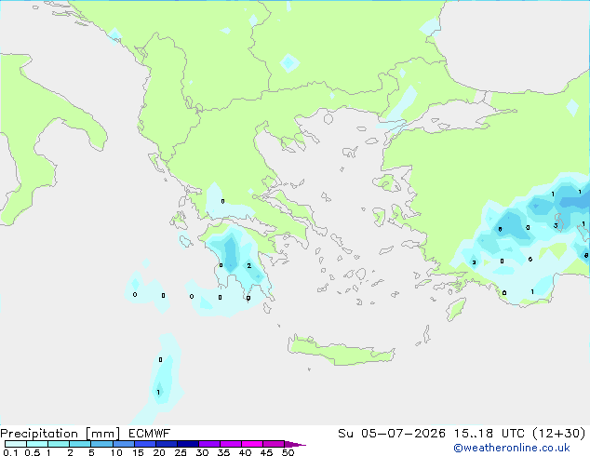
Task: Click the '15' legend scale label
Action: click(138, 452)
